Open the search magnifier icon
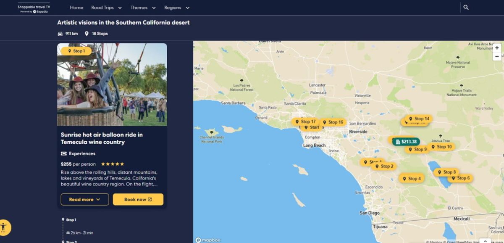This screenshot has height=243, width=504. pos(465,7)
